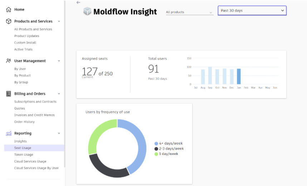Screen dimensions: 307x186
Task: Open All Products and Services
Action: (33, 29)
